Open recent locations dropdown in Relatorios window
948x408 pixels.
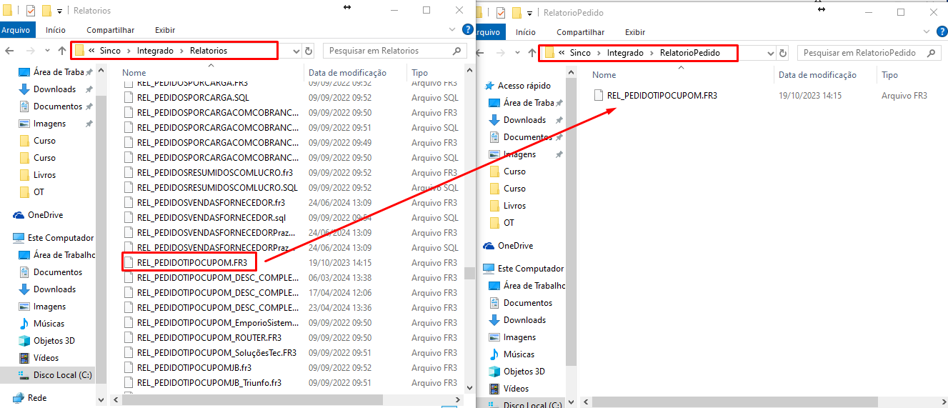pos(47,51)
